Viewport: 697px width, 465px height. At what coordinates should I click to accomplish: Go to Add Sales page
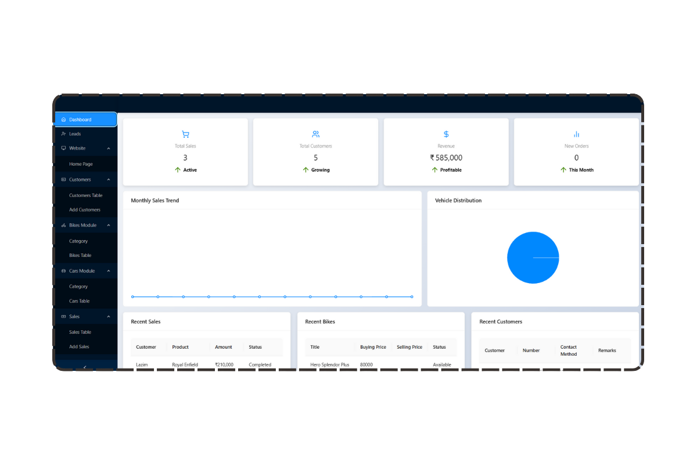coord(79,346)
